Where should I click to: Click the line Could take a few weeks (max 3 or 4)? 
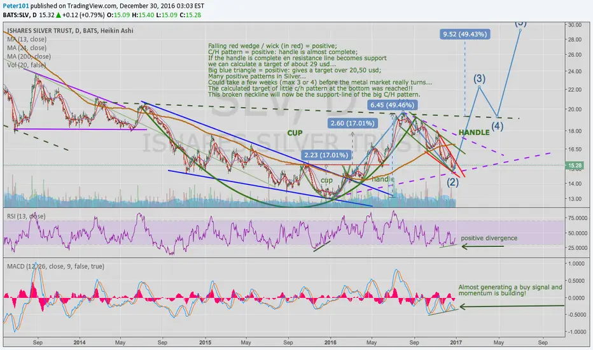(320, 82)
